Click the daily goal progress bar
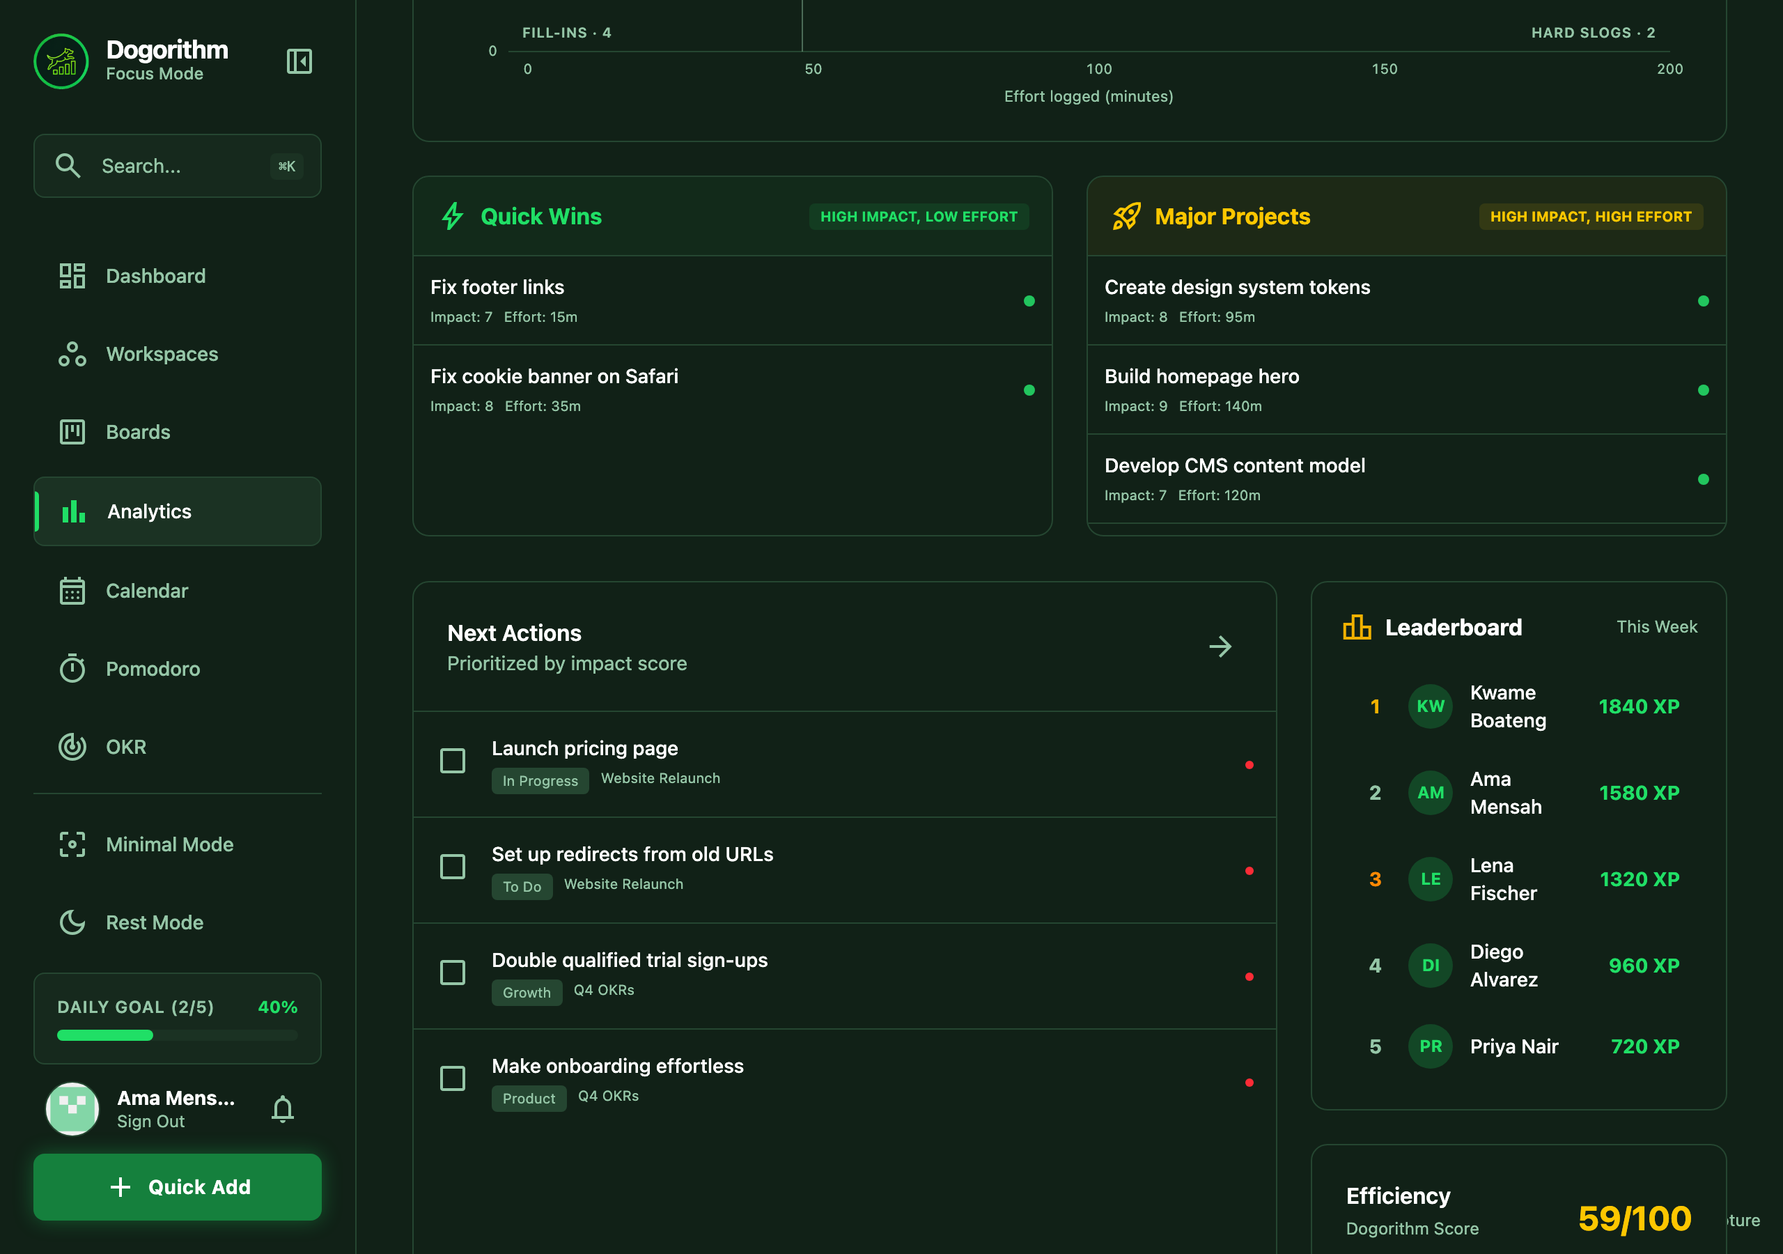The height and width of the screenshot is (1254, 1783). click(x=177, y=1035)
